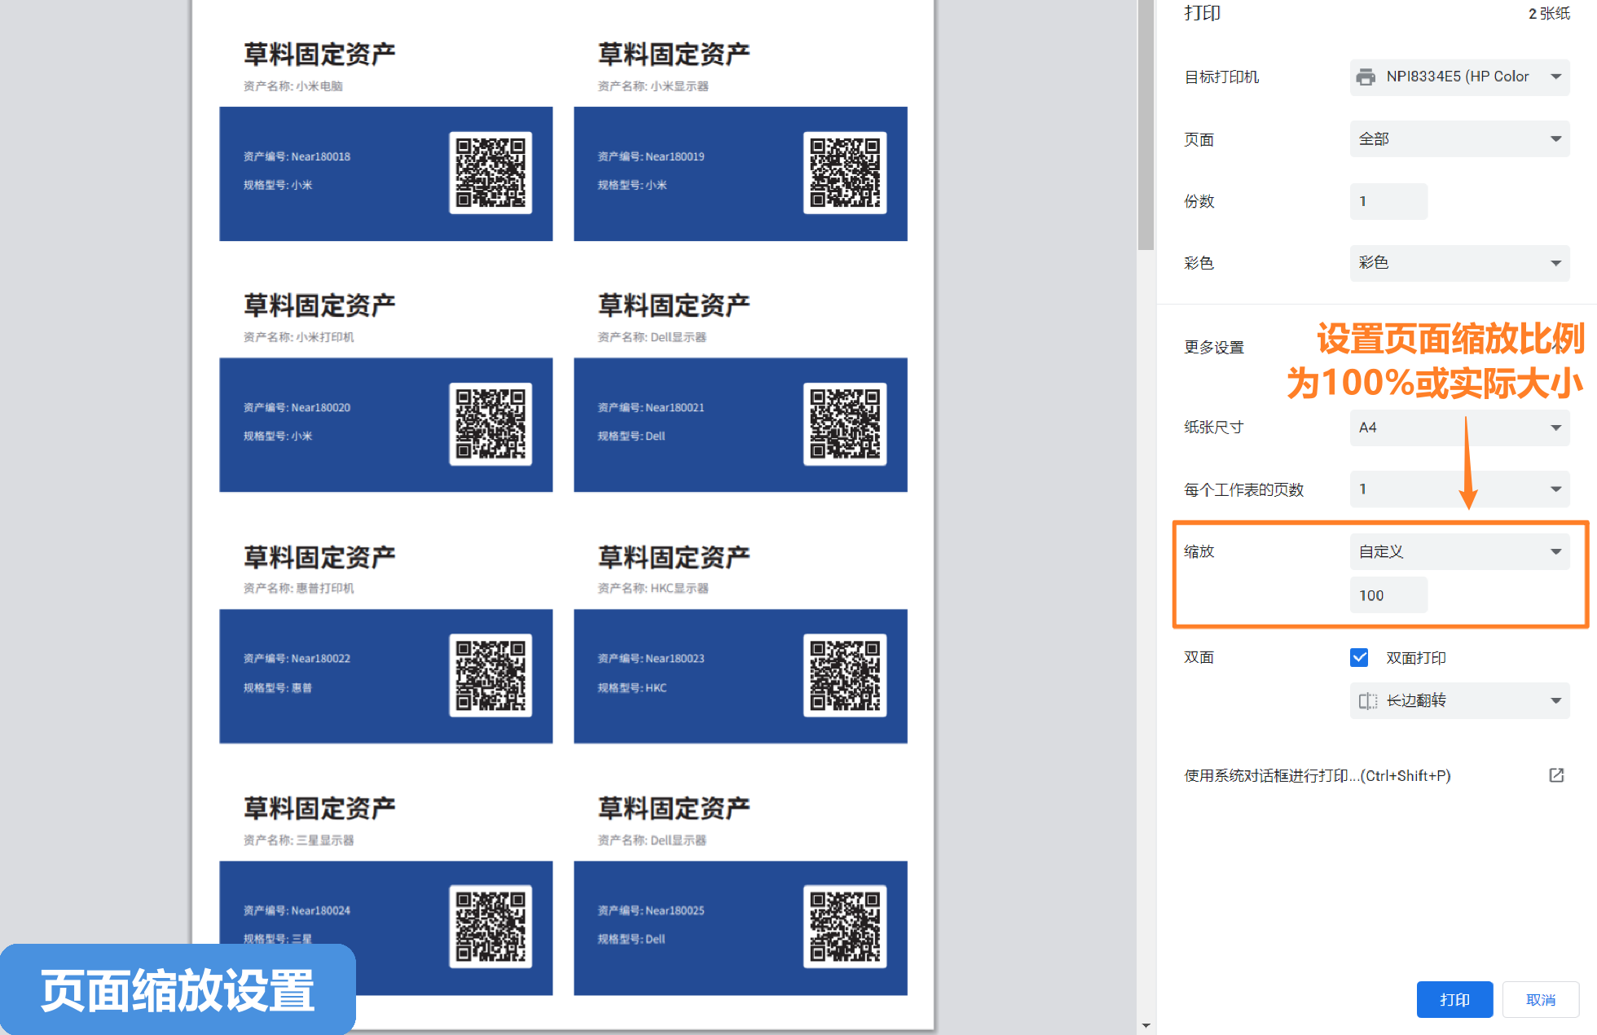Click the 2 张纸 sheet count text

point(1549,13)
